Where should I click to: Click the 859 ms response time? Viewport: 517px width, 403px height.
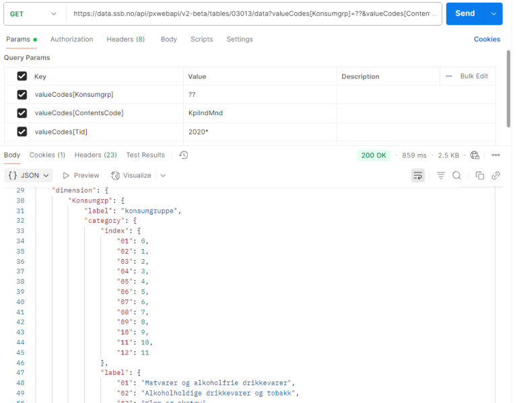(414, 155)
